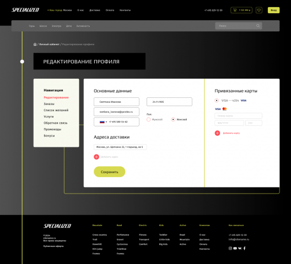Open VK from the footer
This screenshot has height=264, width=291.
click(x=240, y=248)
